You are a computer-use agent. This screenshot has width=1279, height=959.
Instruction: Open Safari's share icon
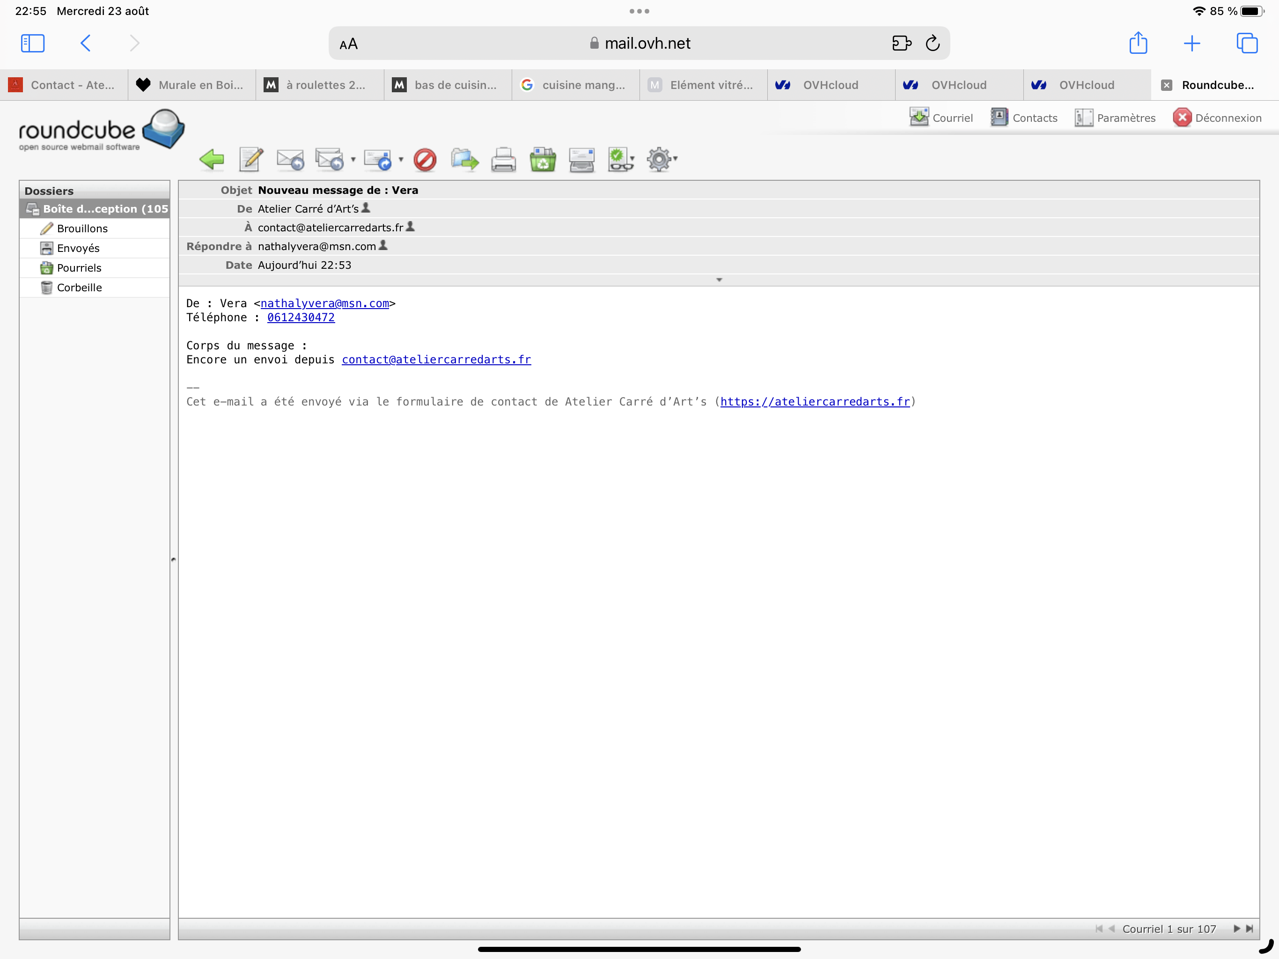(x=1138, y=44)
